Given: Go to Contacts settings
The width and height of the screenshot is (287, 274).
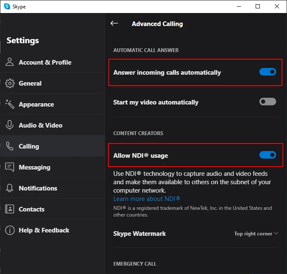Looking at the screenshot, I should 53,209.
